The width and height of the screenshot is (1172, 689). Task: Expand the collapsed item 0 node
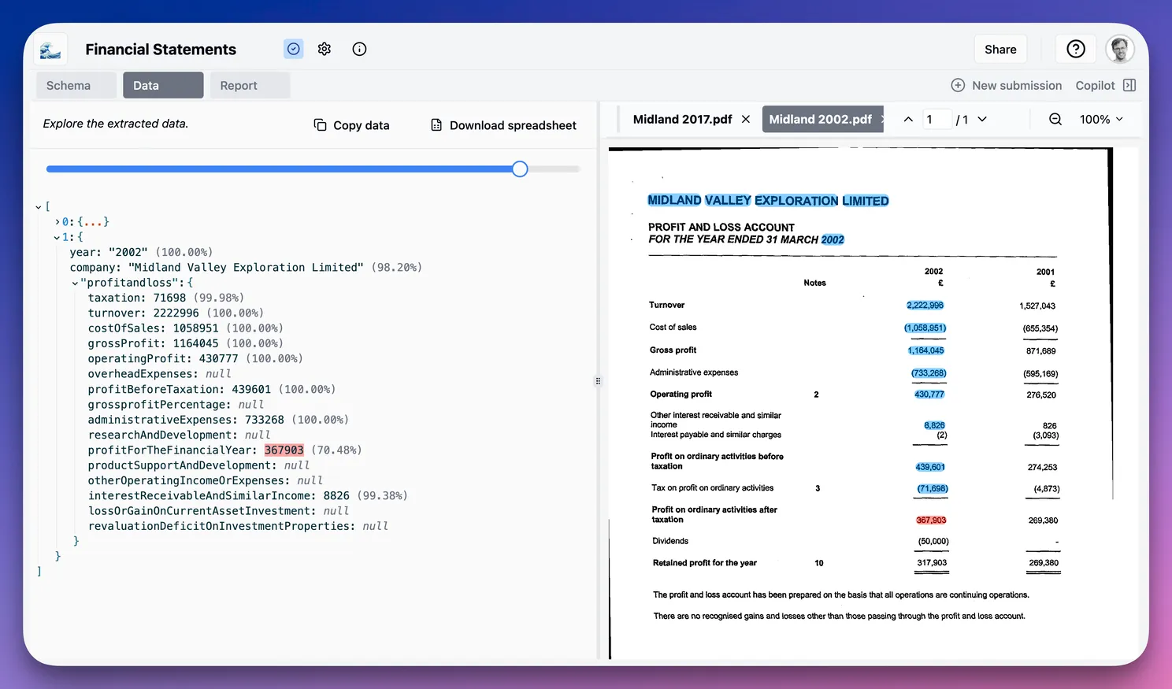point(57,222)
